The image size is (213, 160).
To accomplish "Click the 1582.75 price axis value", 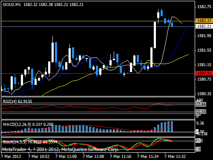I will [204, 7].
